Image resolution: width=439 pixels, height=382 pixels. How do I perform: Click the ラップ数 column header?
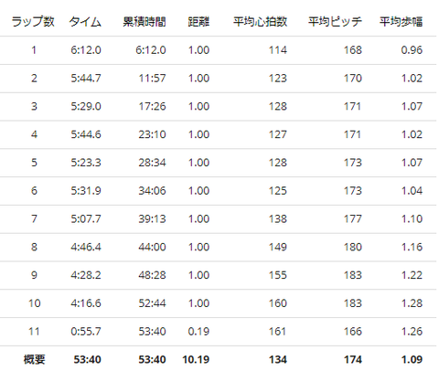(x=33, y=22)
